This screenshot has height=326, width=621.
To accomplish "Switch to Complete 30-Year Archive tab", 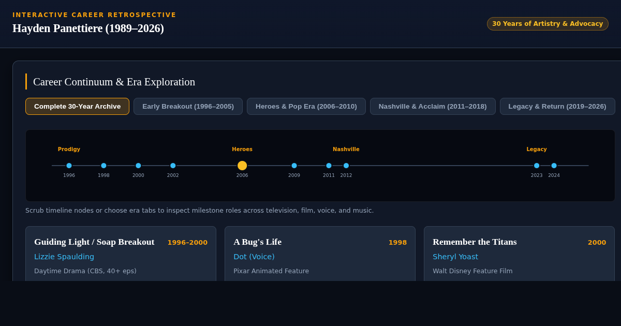I will (x=77, y=106).
